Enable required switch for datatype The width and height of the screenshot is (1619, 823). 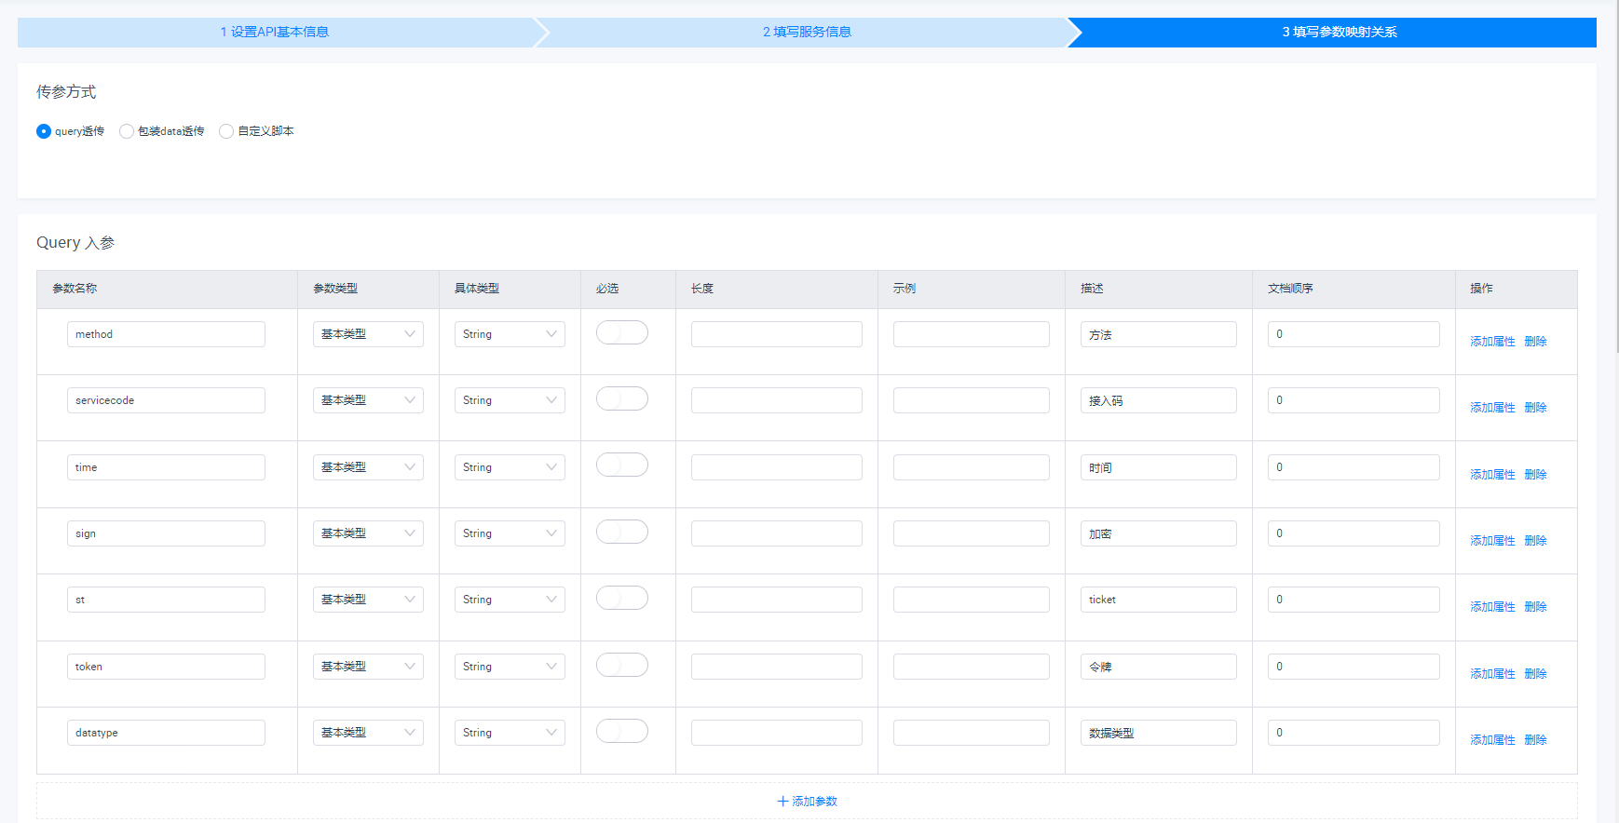pyautogui.click(x=622, y=731)
